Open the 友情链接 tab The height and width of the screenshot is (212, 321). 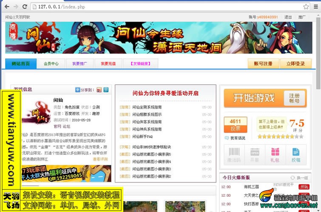(x=141, y=64)
